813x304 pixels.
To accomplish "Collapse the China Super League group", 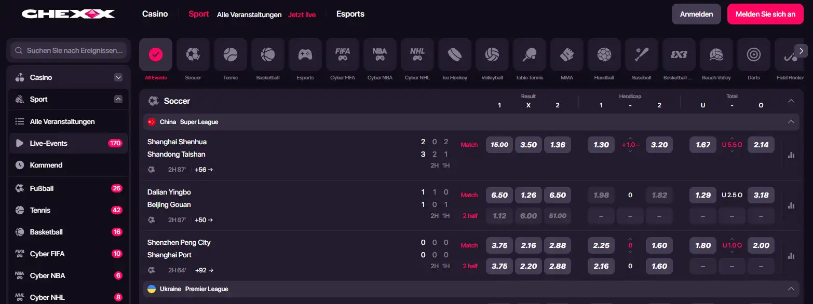I will click(x=791, y=122).
